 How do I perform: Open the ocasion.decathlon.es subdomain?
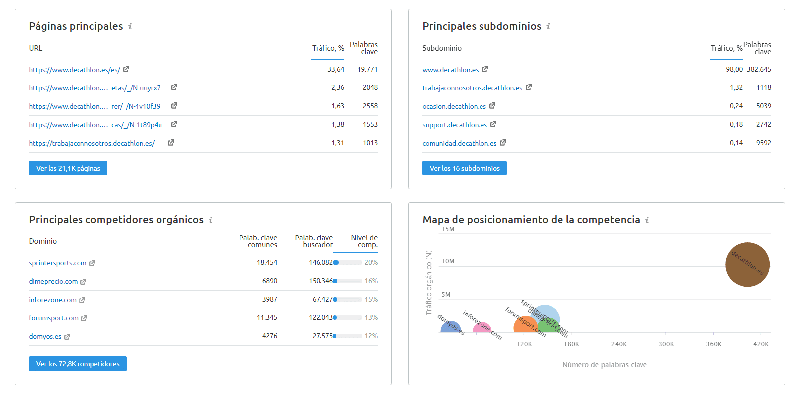click(454, 106)
